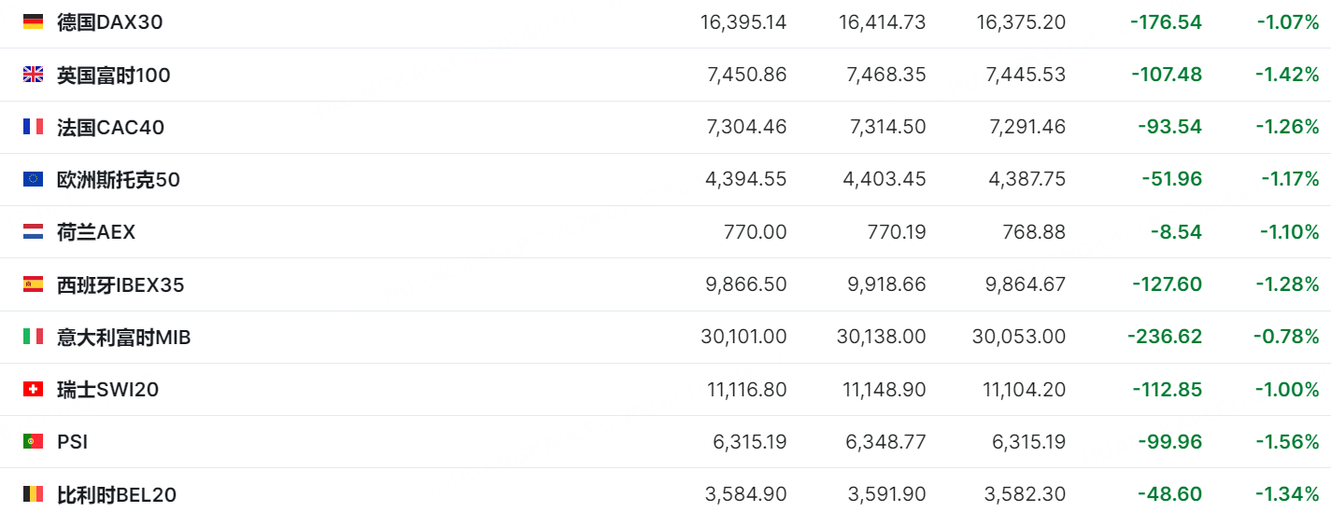Click the Swiss flag icon

(33, 389)
